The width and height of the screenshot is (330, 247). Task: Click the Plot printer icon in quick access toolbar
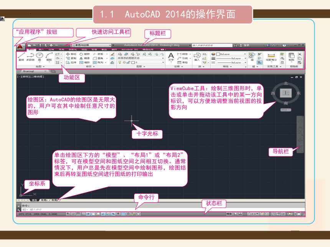(51, 45)
